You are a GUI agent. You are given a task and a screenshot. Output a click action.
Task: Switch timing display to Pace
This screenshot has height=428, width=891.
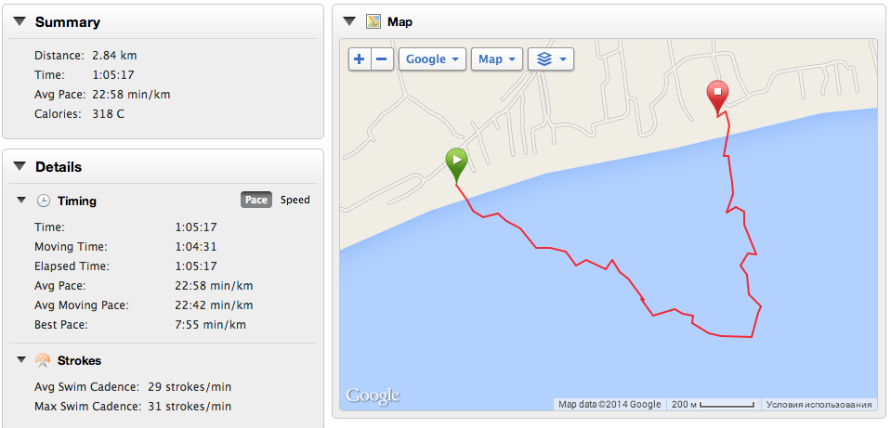pyautogui.click(x=256, y=200)
